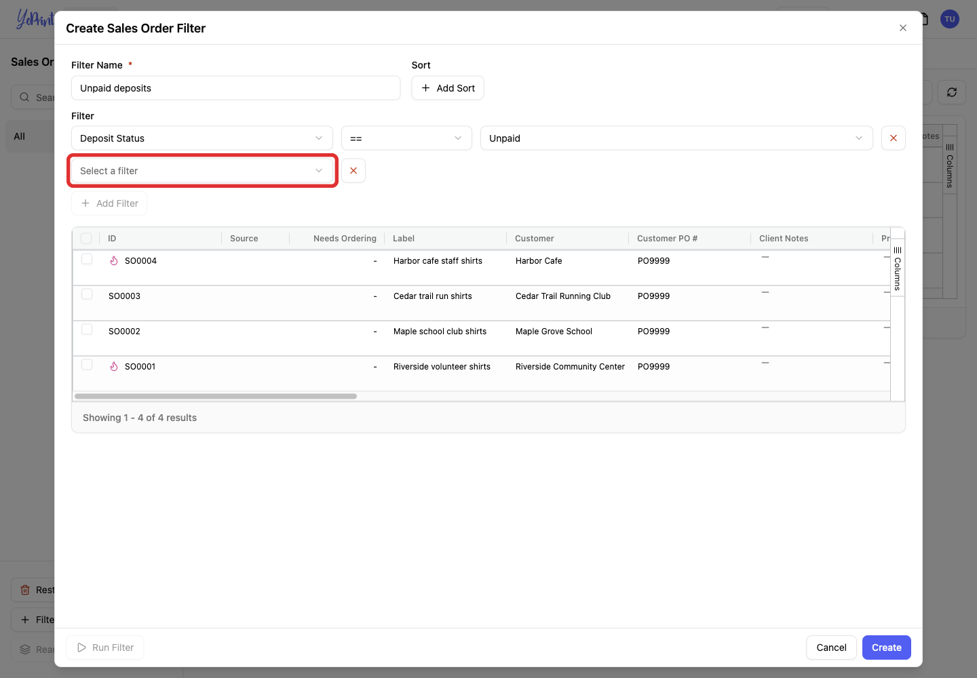Open the Deposit Status field dropdown

tap(202, 138)
